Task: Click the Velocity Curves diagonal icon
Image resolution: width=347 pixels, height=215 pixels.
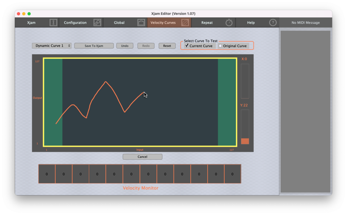Action: coord(185,23)
